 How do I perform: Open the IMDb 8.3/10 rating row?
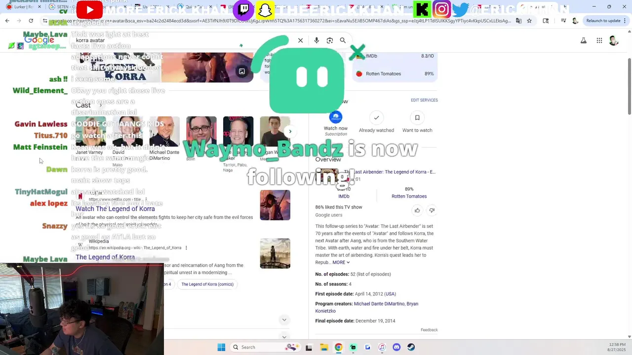point(395,56)
